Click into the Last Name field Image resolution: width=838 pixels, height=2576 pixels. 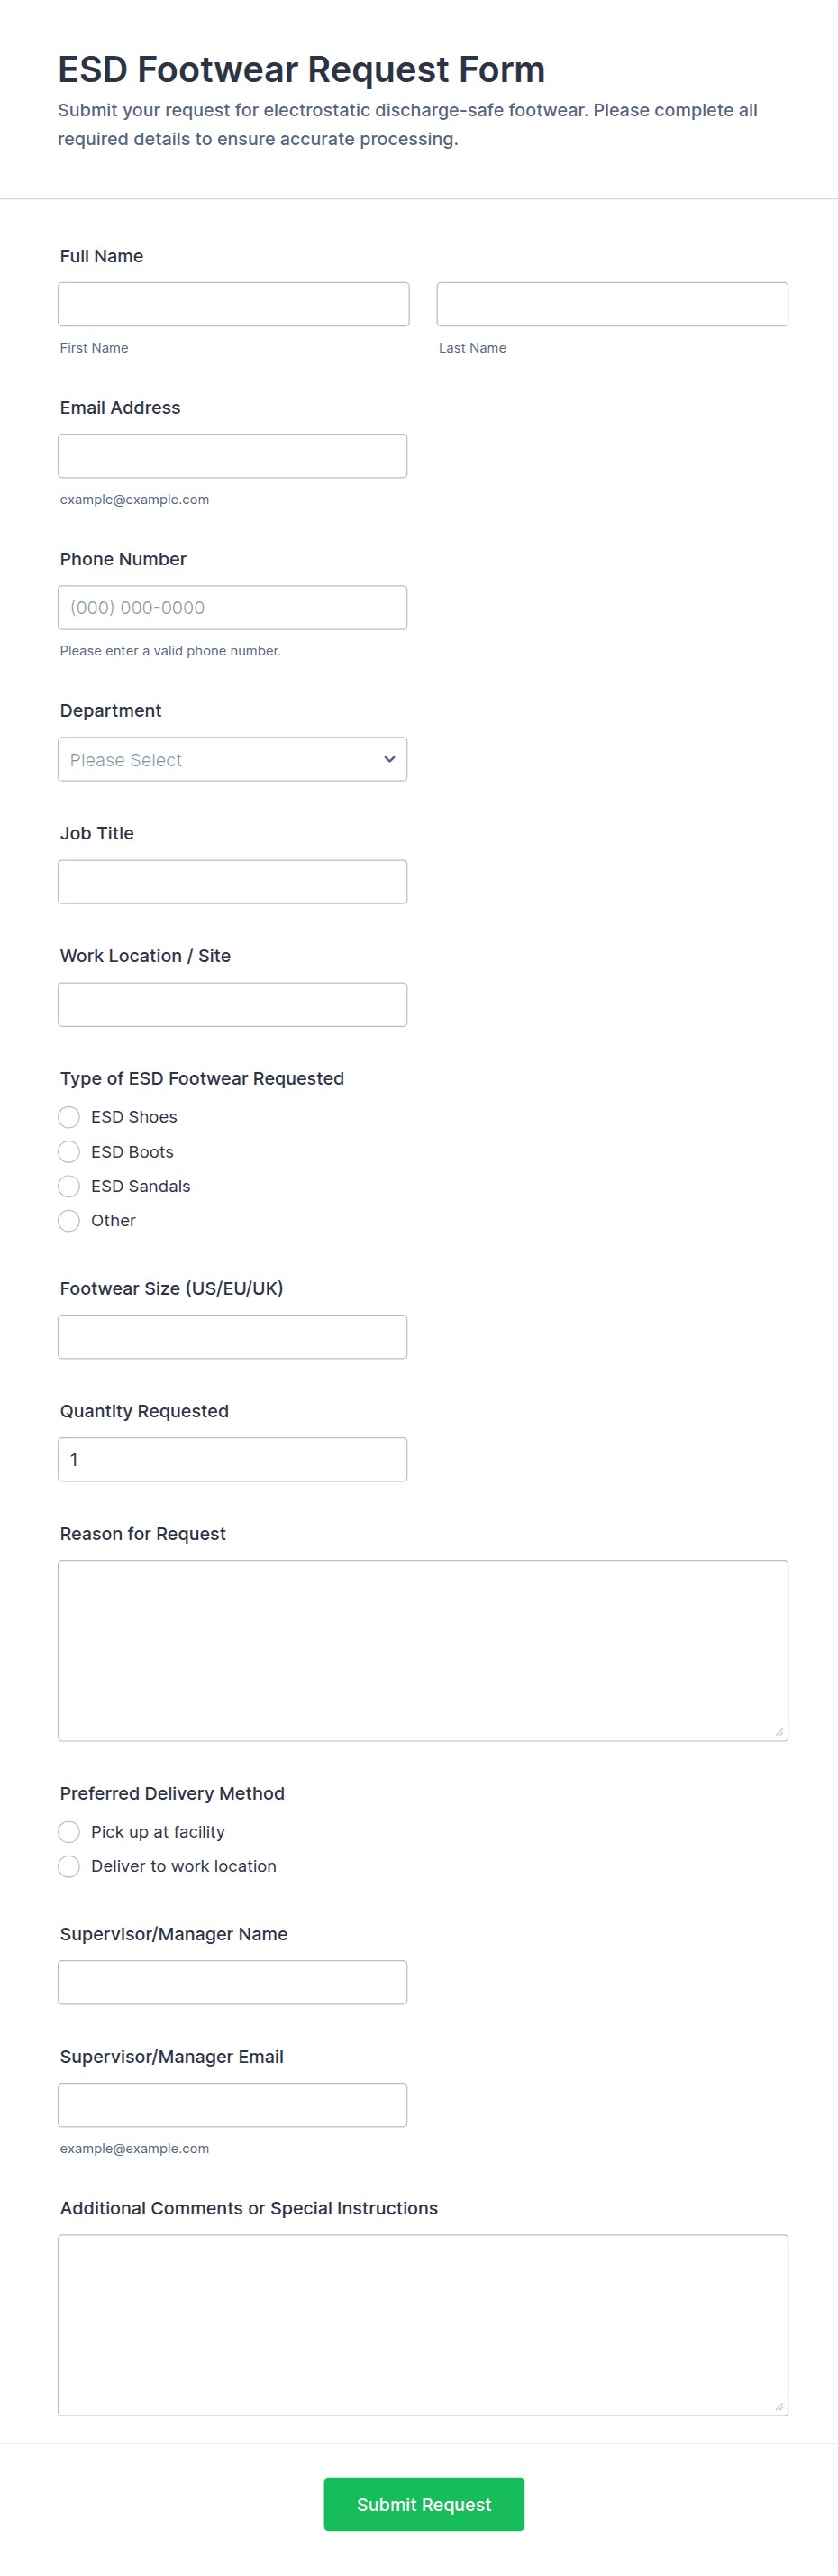pos(612,304)
